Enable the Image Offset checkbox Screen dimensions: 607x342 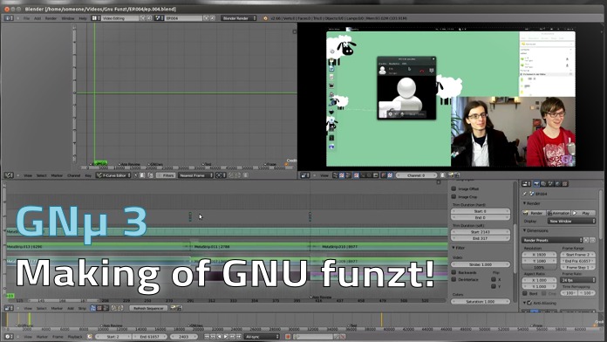click(454, 188)
